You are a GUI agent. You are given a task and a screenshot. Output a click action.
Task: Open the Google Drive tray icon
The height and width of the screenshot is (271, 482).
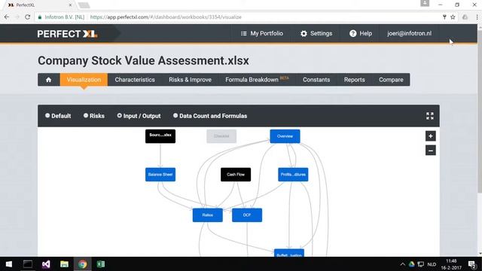coord(412,264)
